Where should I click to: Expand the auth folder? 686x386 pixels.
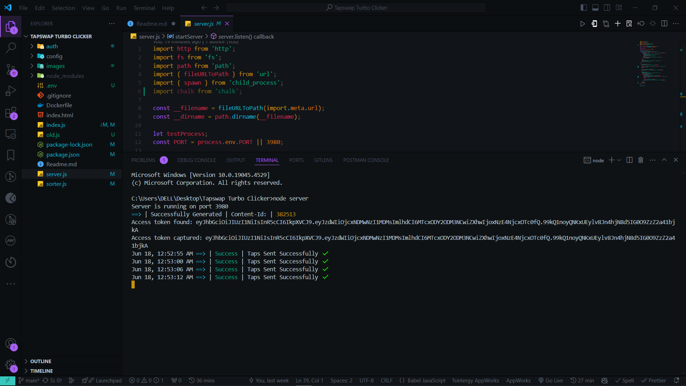[52, 46]
